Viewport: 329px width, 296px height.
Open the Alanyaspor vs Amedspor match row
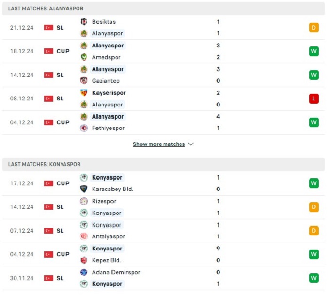coord(164,51)
